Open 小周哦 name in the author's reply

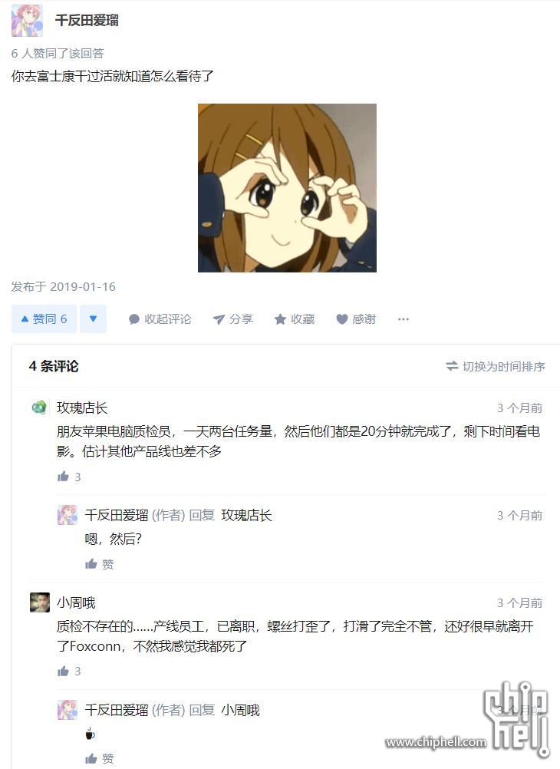tap(240, 710)
